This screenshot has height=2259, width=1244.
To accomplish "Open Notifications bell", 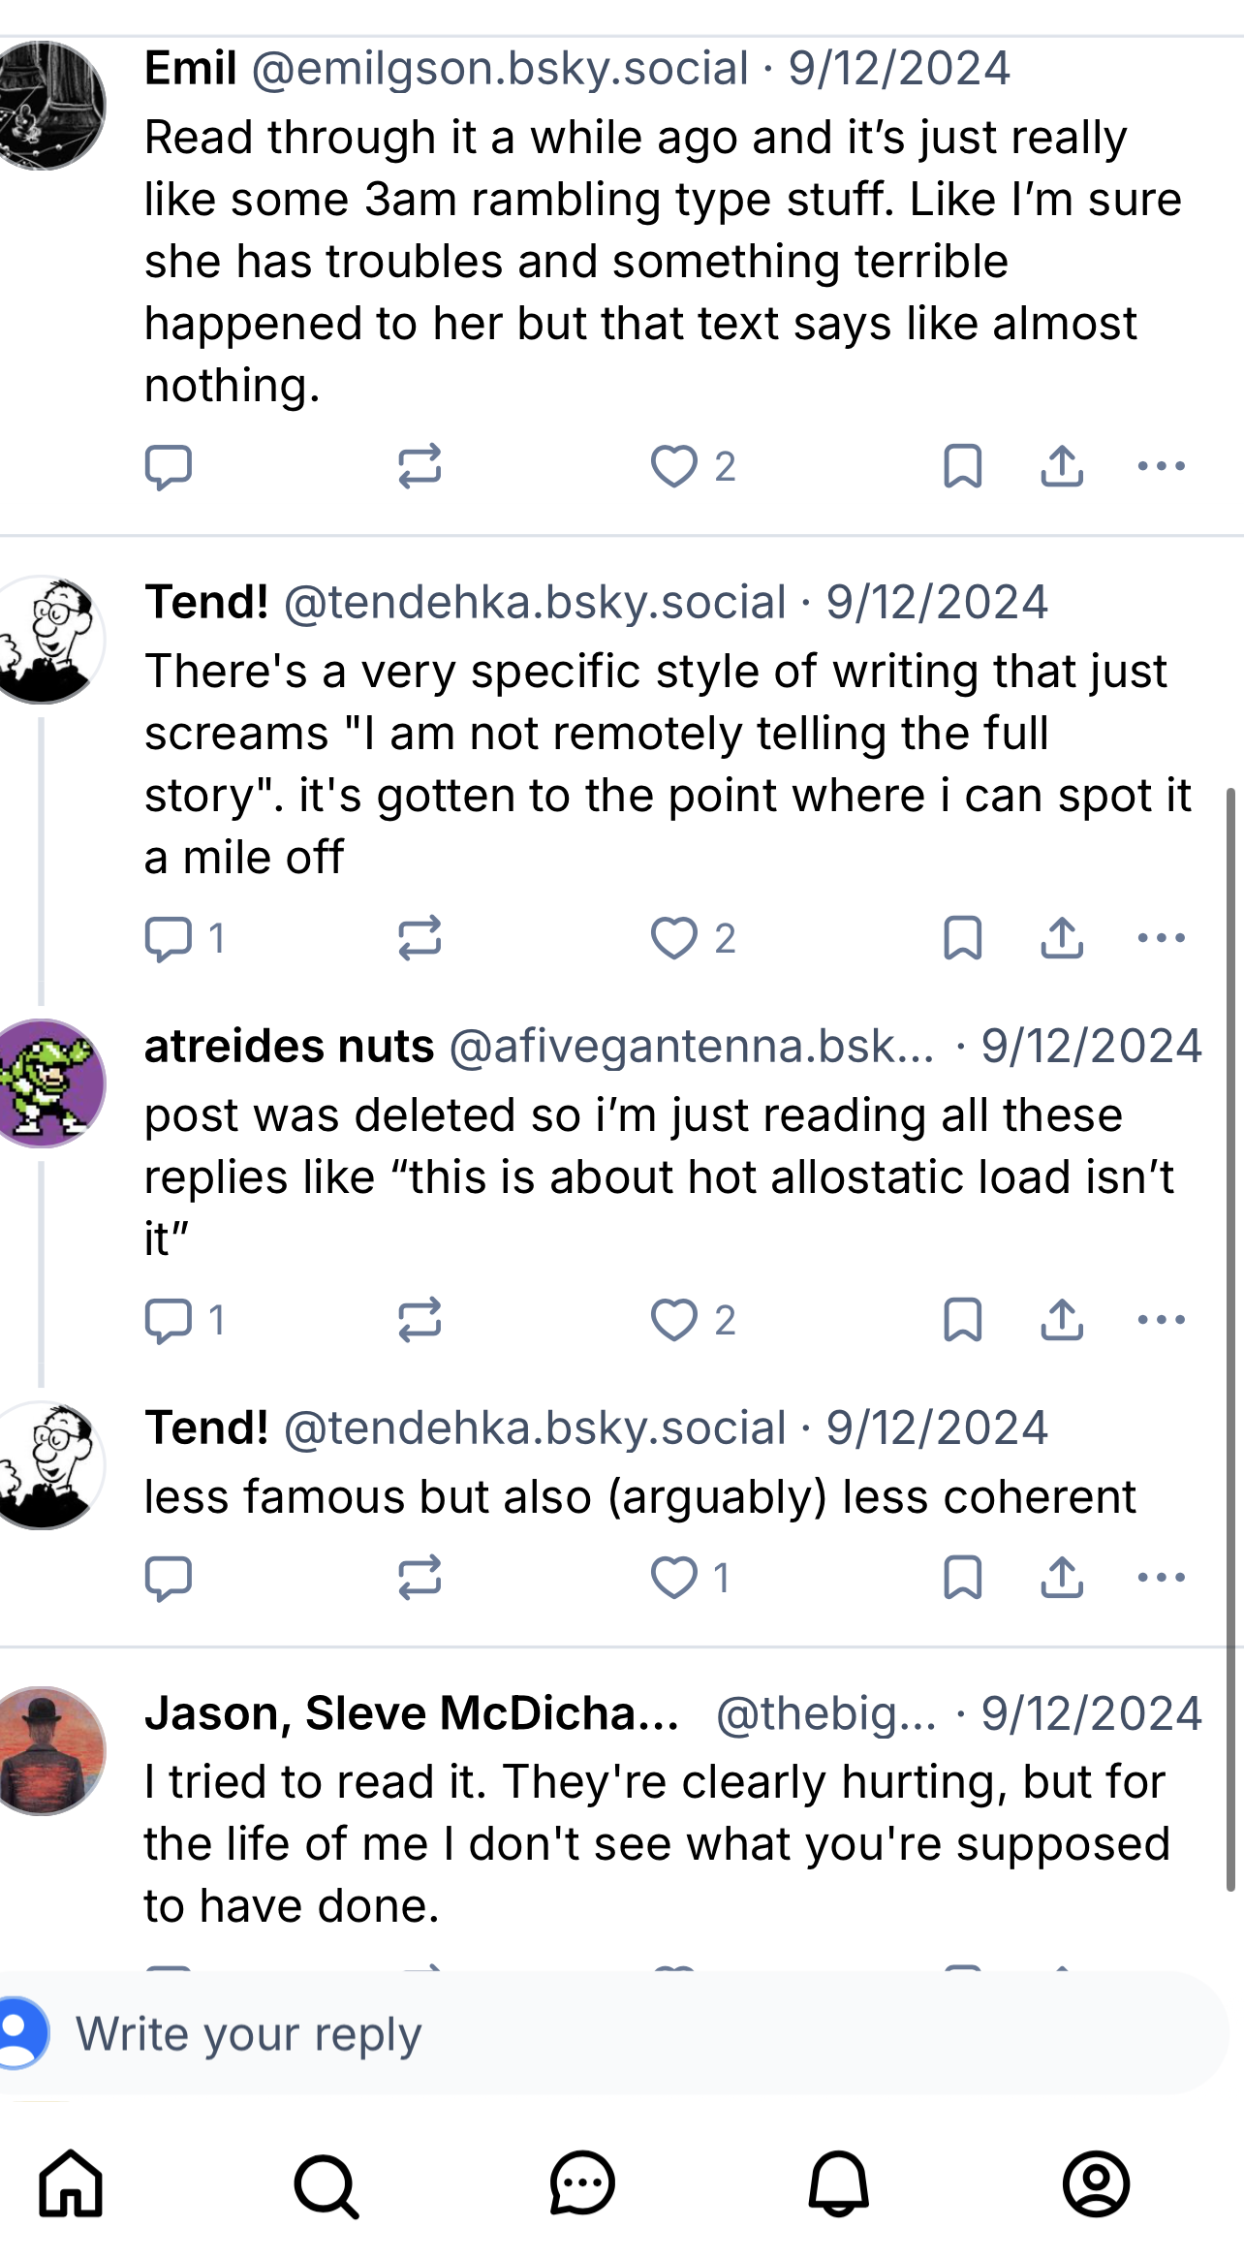I will click(839, 2184).
